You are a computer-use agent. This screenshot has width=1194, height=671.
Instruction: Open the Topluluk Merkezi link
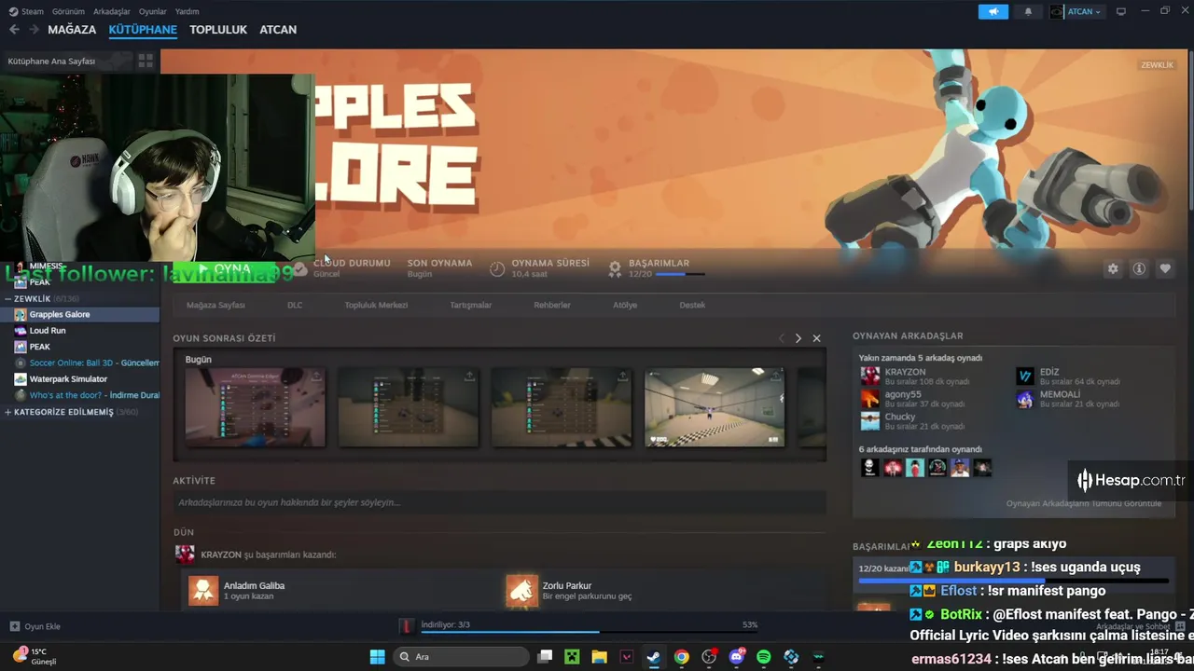[x=376, y=305]
